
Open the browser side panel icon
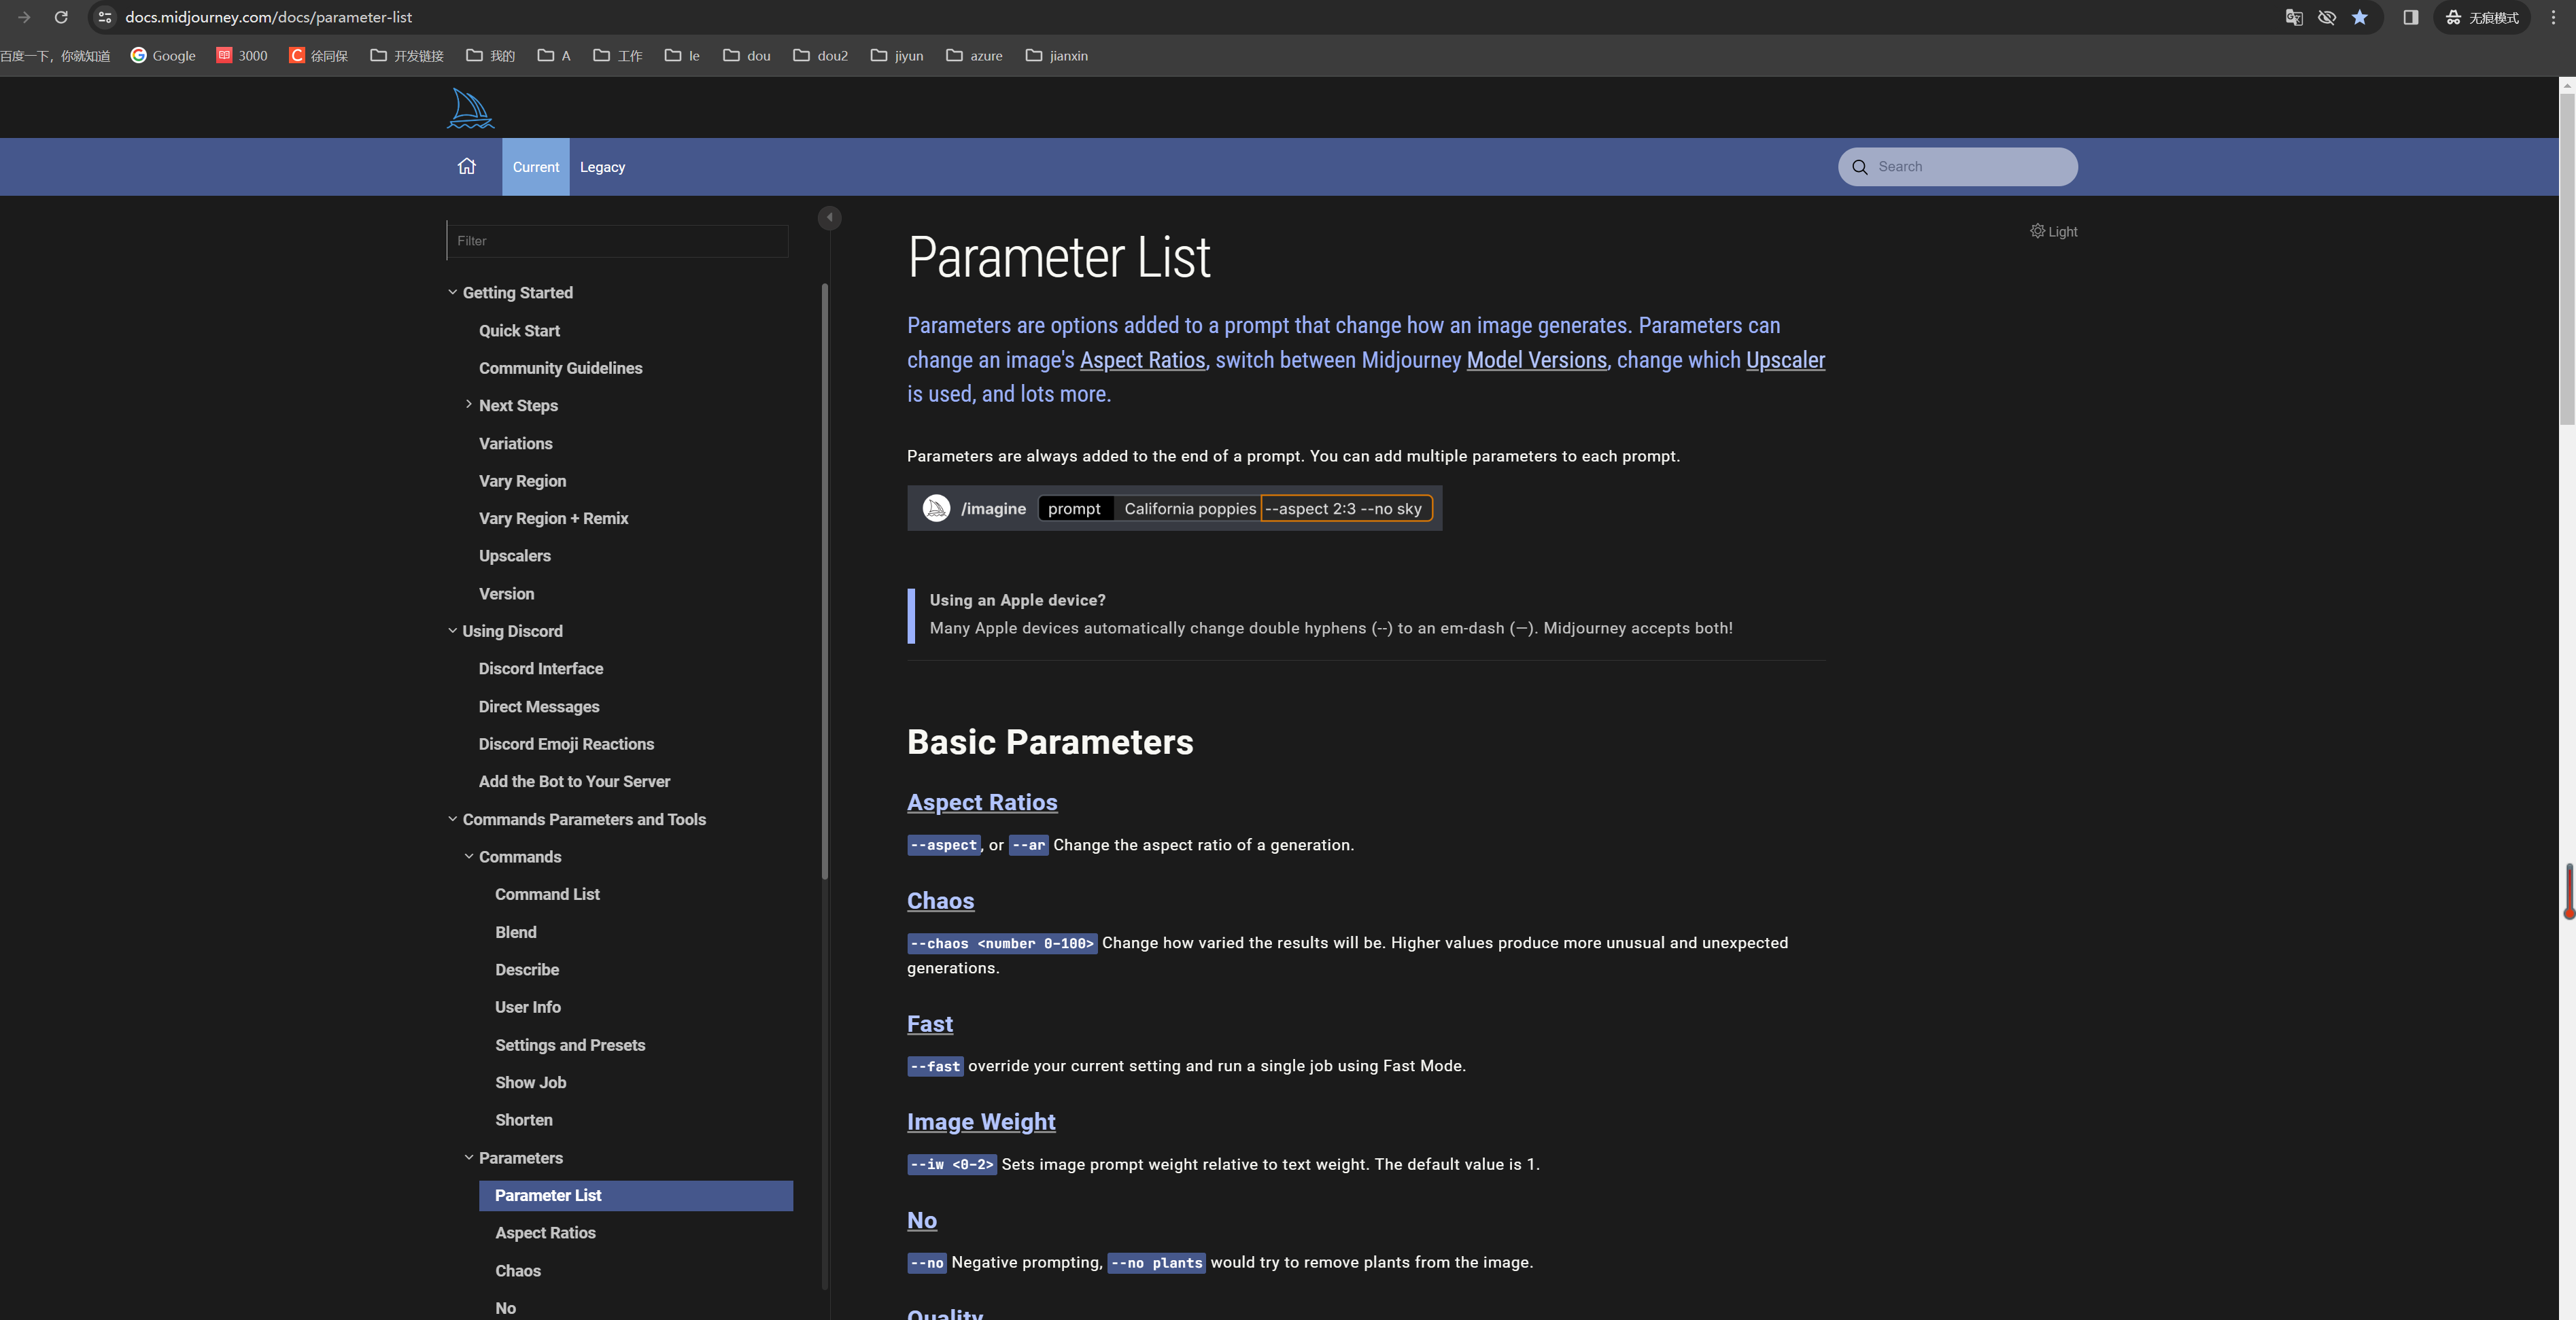2410,17
